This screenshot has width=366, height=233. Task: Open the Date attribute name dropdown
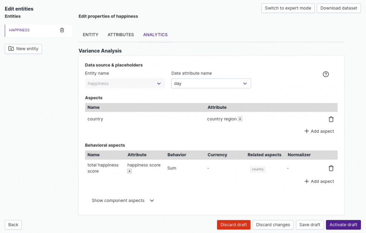tap(211, 83)
